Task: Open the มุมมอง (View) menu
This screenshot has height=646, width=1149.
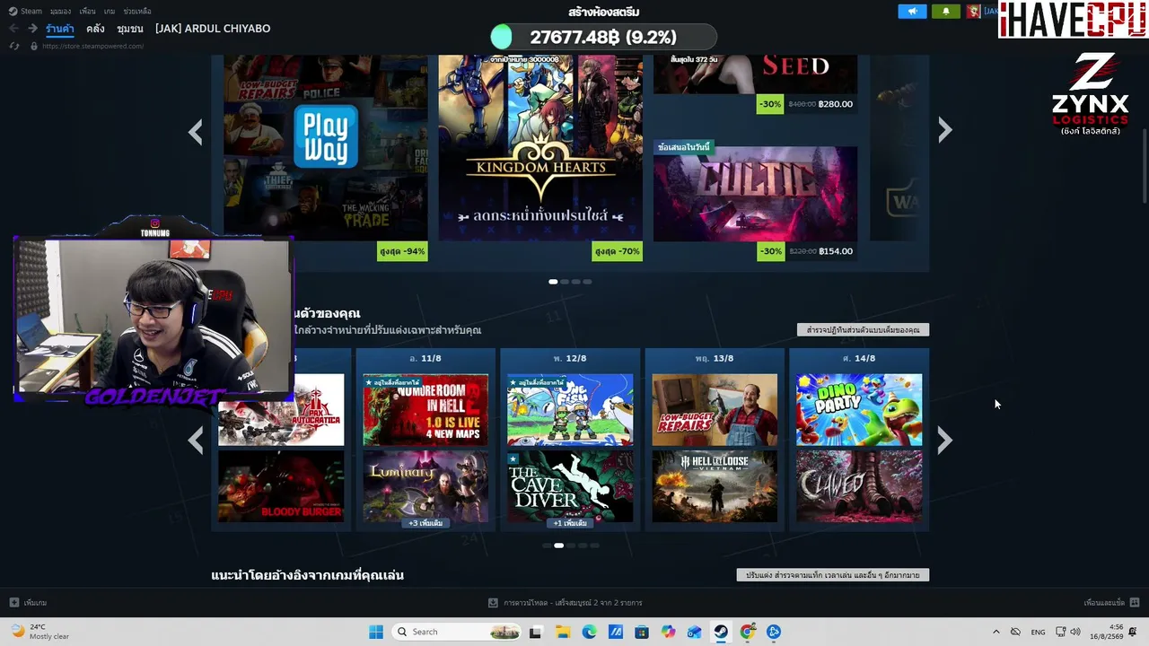Action: (x=61, y=12)
